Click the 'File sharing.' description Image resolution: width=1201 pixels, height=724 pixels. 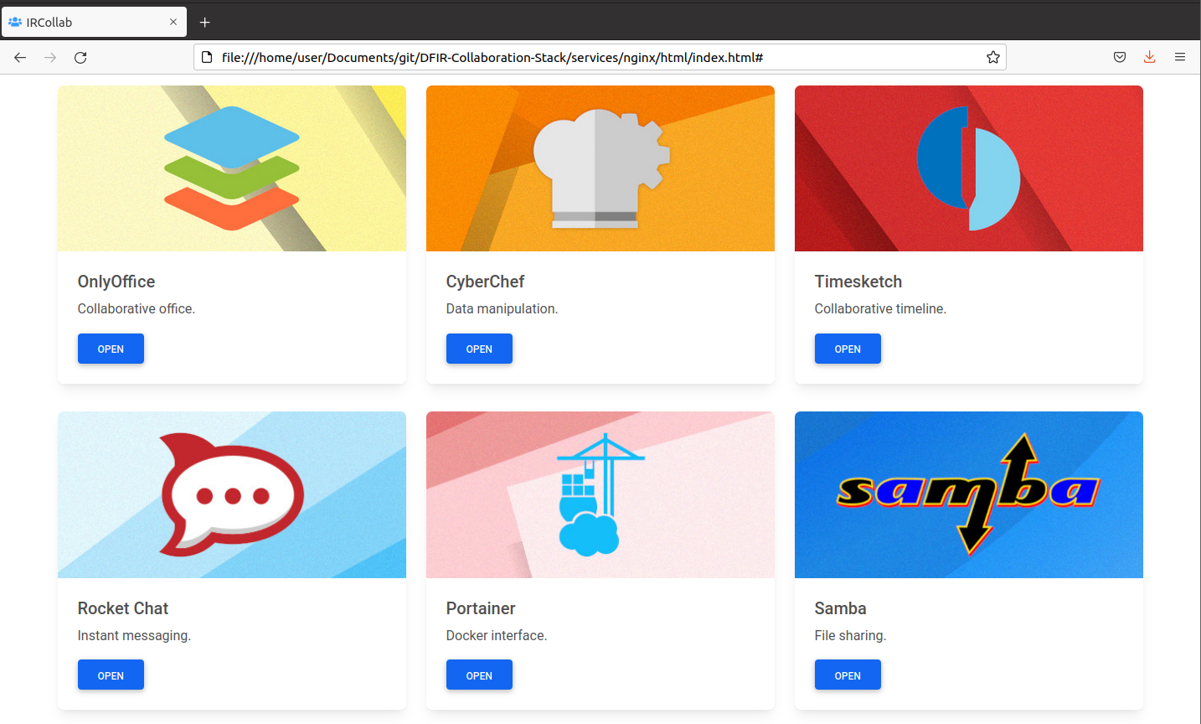click(x=851, y=635)
